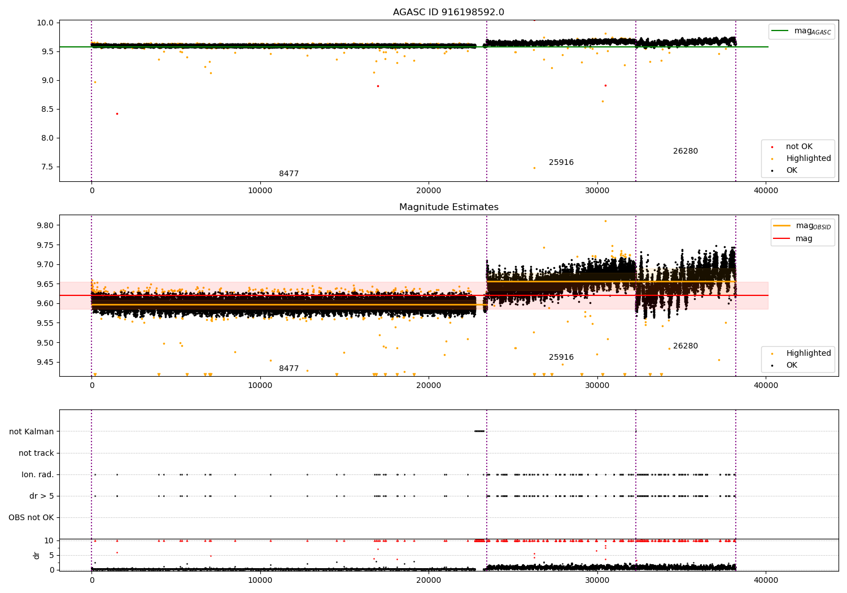Click the 9.80 y-tick on middle plot
Screen dimensions: 847x593
point(46,226)
